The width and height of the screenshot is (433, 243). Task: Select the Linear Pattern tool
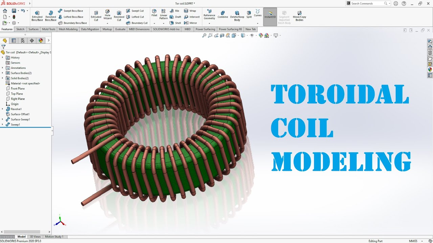(164, 15)
